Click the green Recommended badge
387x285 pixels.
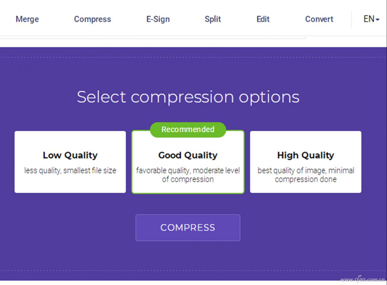coord(188,129)
